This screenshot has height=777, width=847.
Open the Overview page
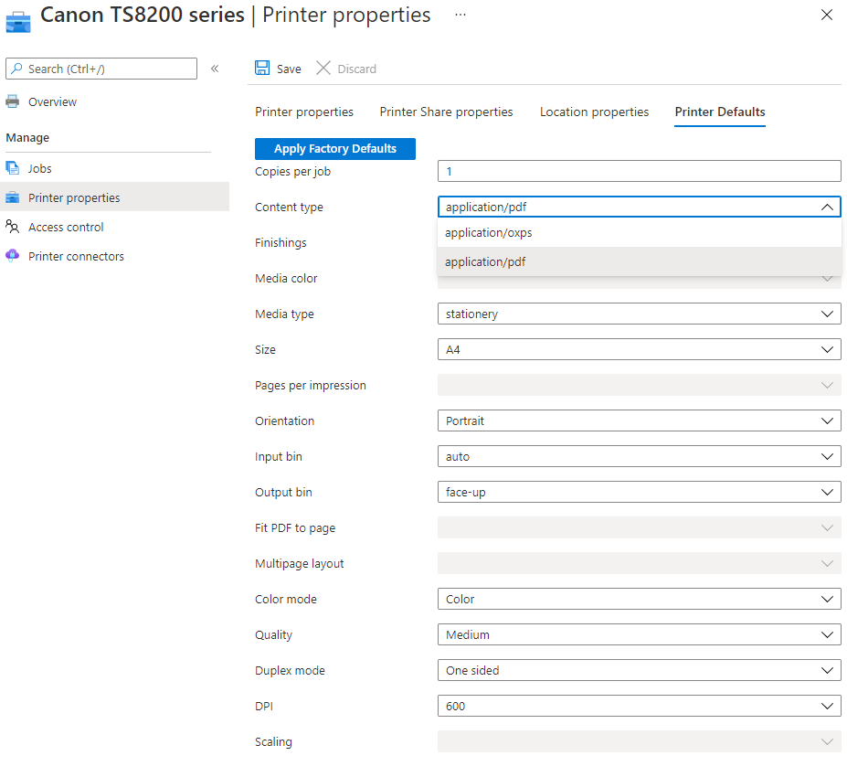52,101
